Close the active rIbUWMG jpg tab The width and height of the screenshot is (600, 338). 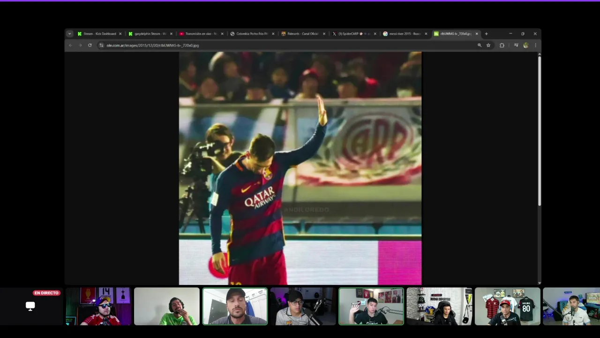coord(477,34)
